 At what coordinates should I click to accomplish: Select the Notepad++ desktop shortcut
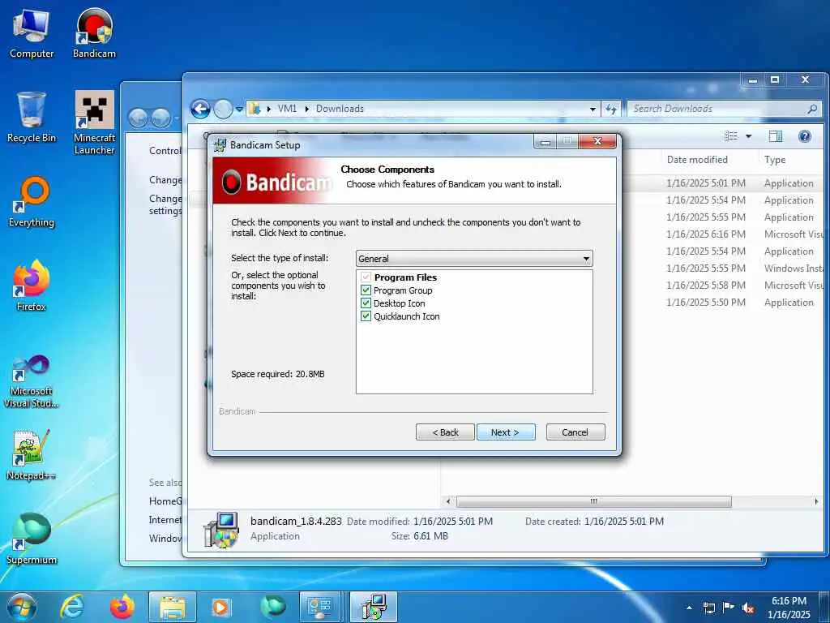click(x=32, y=456)
